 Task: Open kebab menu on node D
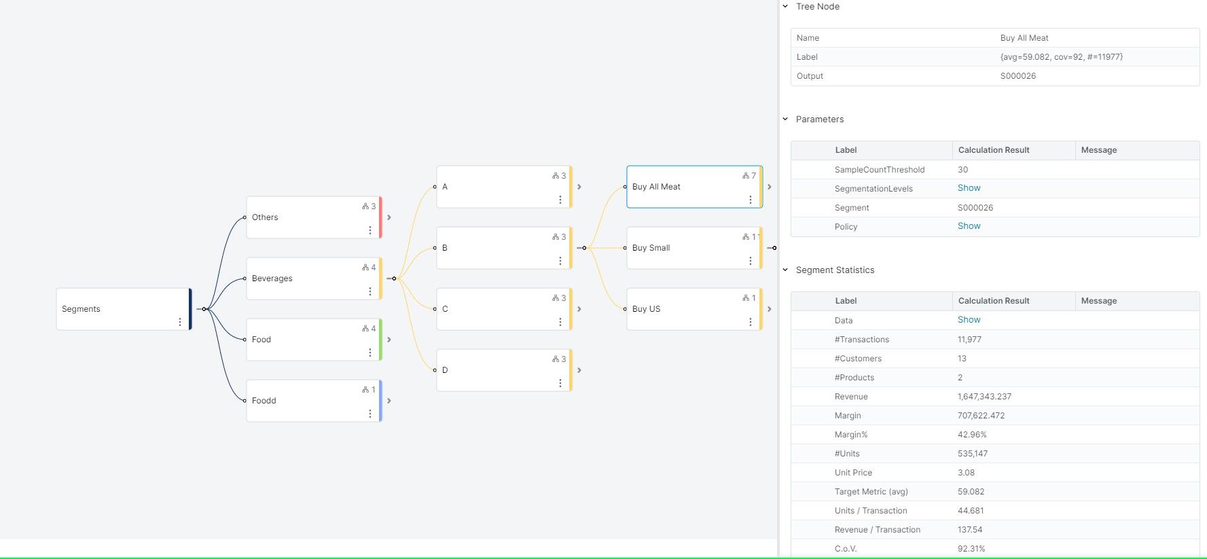click(x=560, y=383)
